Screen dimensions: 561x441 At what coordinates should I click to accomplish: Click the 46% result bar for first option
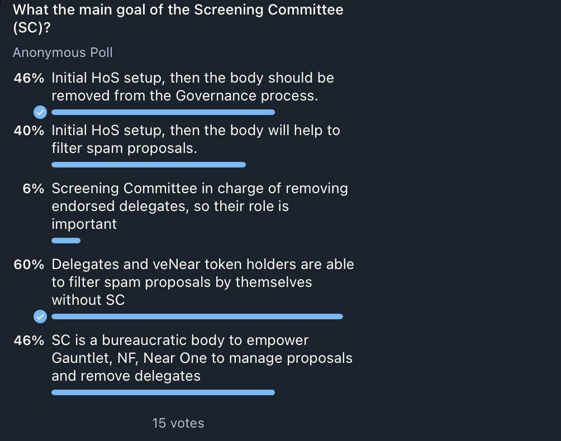[x=163, y=112]
